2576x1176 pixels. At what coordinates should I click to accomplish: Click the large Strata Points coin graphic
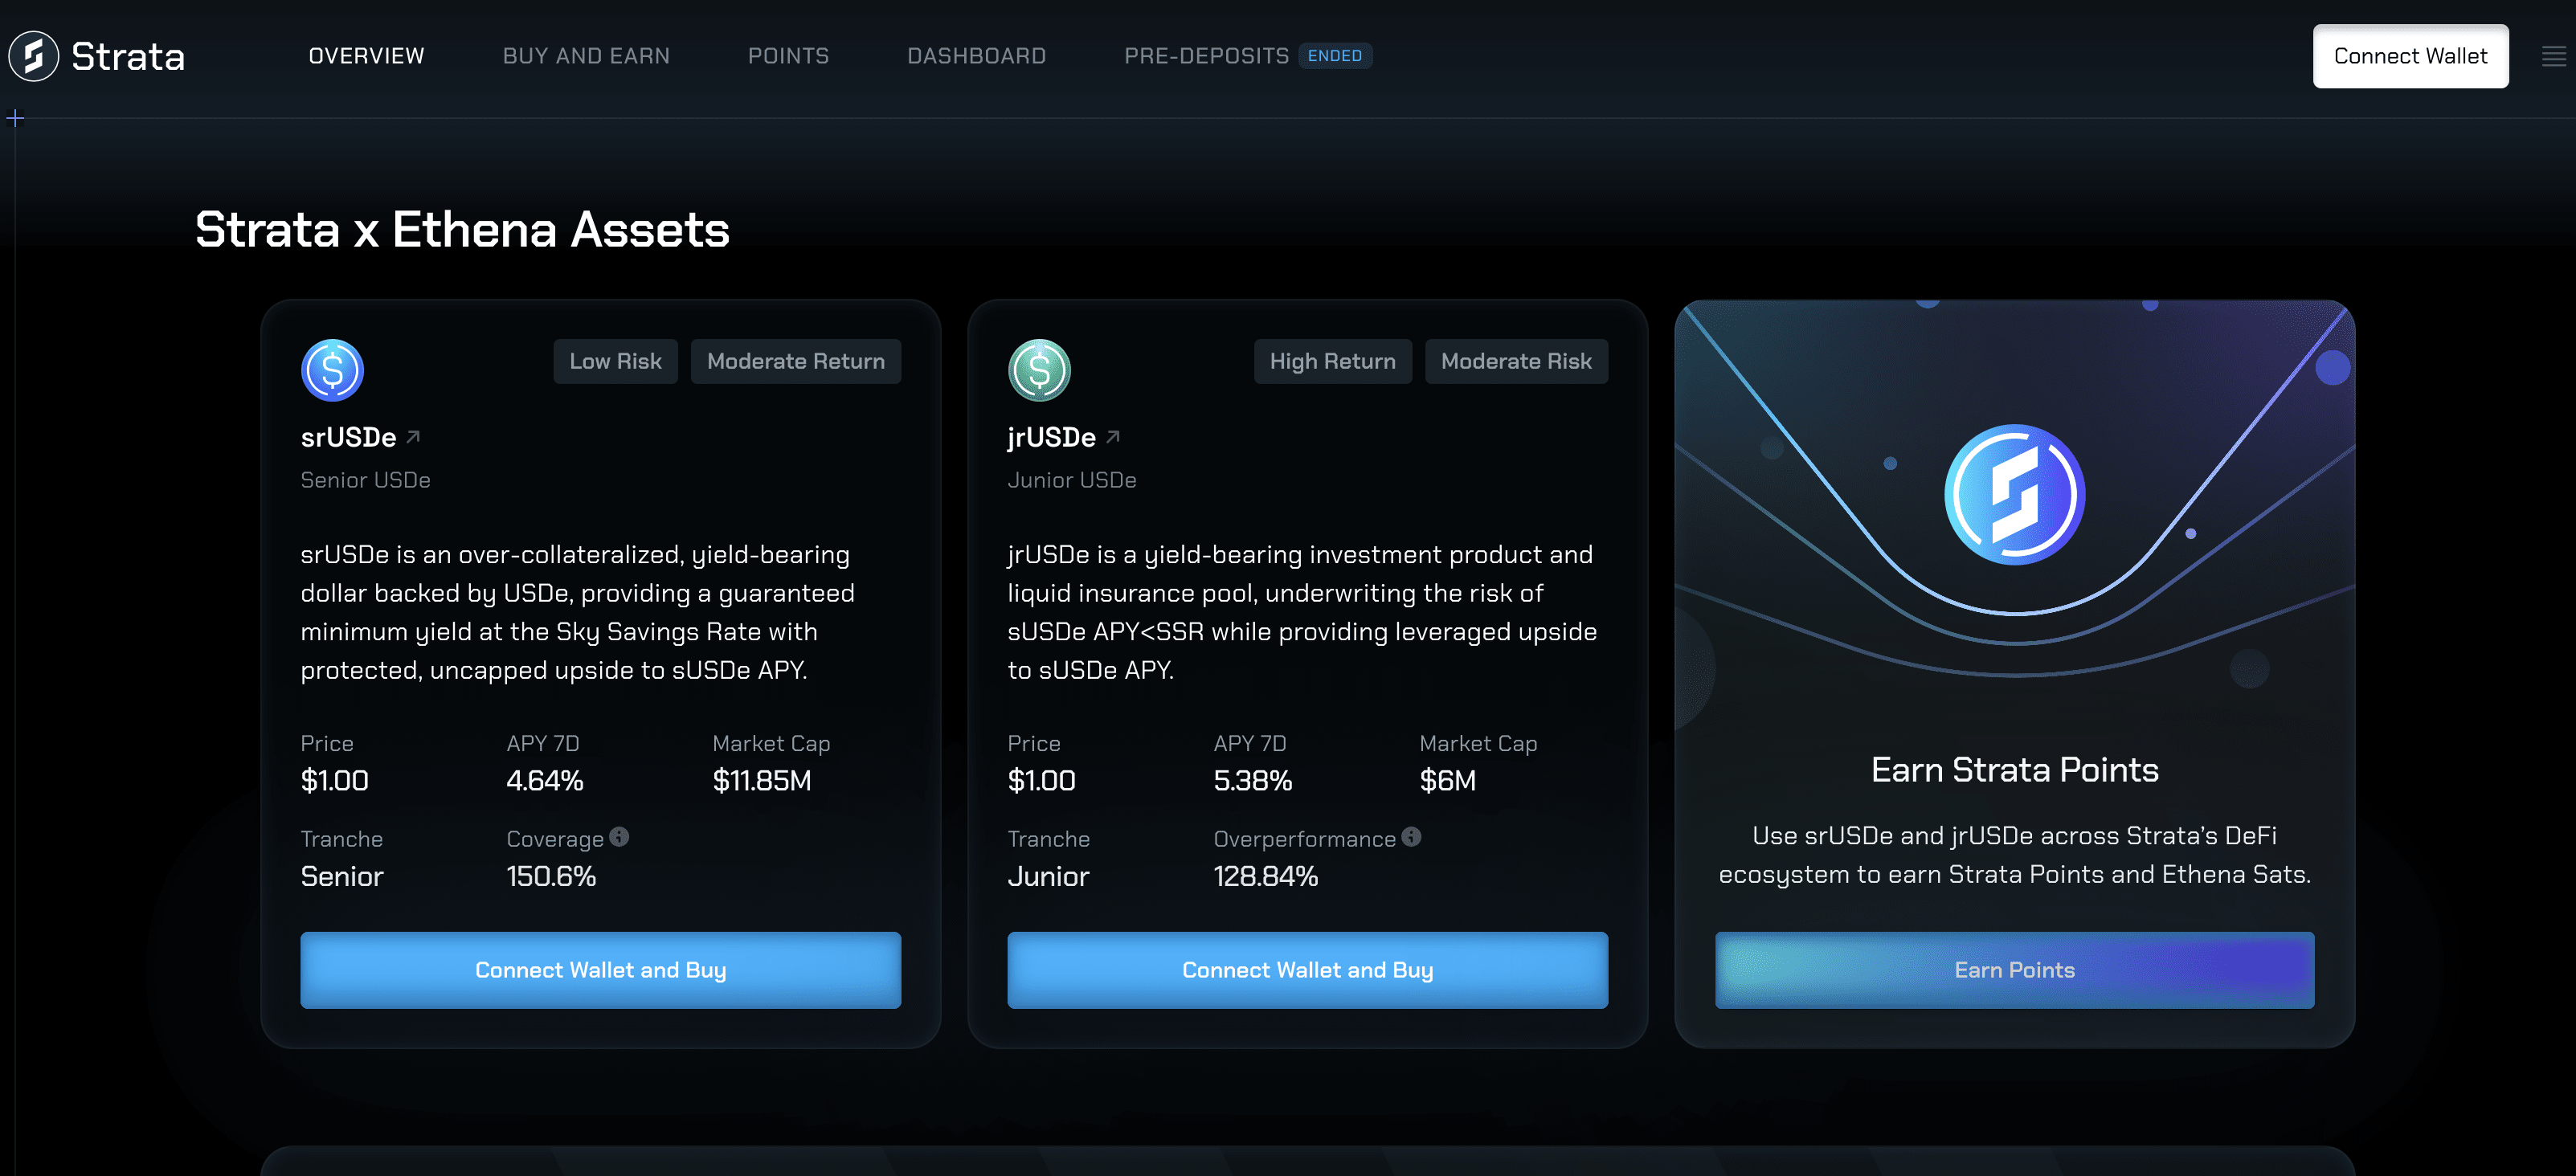click(2014, 495)
